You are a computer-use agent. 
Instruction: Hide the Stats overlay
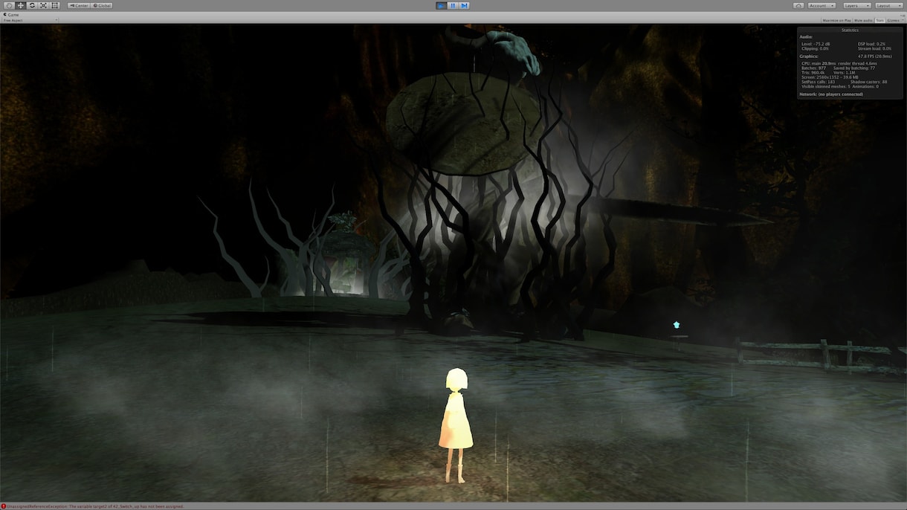point(879,20)
